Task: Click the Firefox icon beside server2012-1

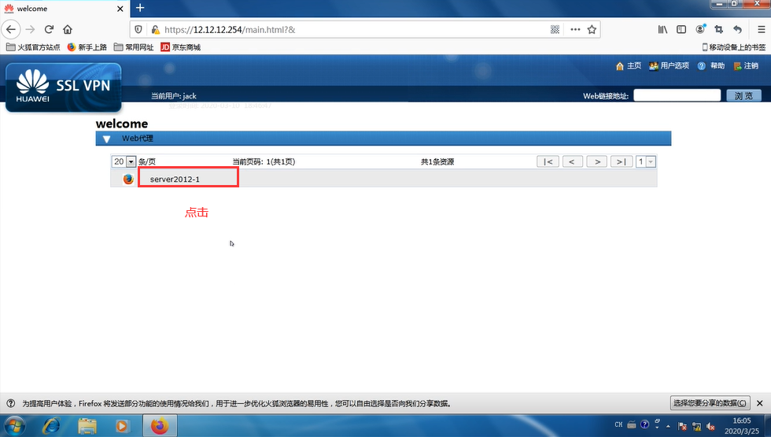Action: 128,180
